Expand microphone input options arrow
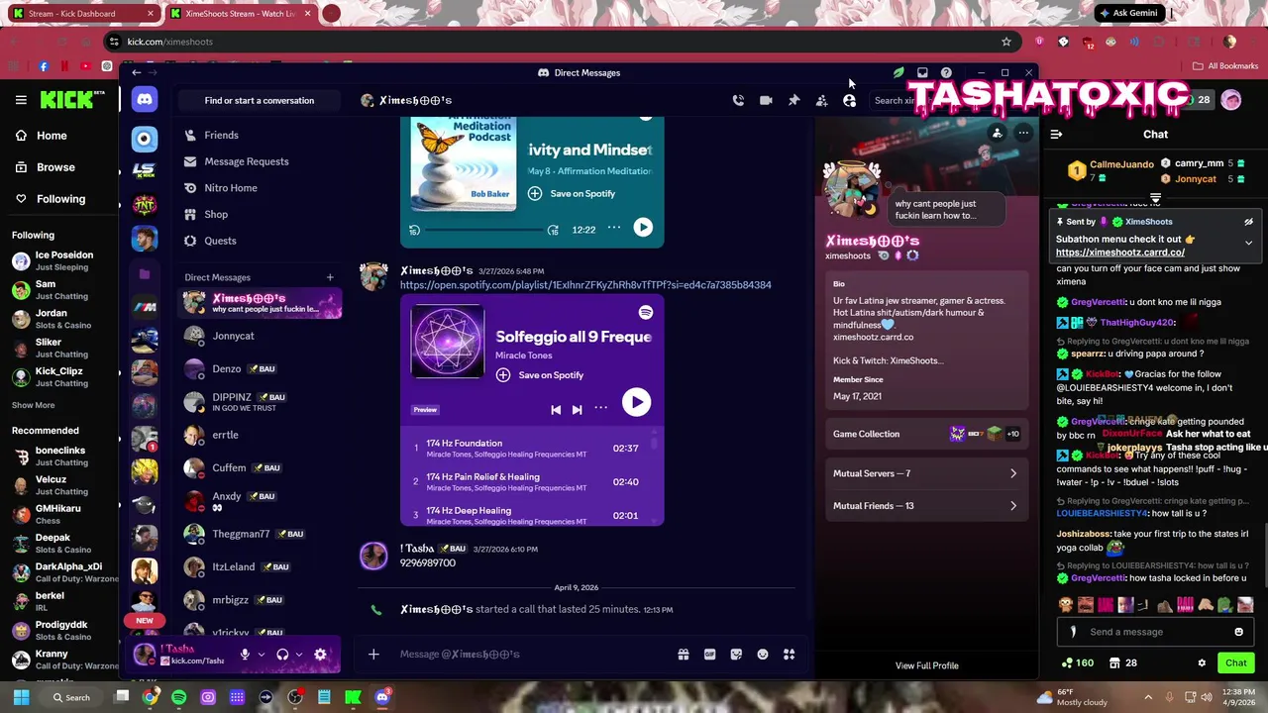The height and width of the screenshot is (713, 1268). [262, 654]
